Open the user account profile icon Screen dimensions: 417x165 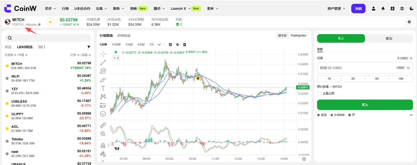[374, 8]
